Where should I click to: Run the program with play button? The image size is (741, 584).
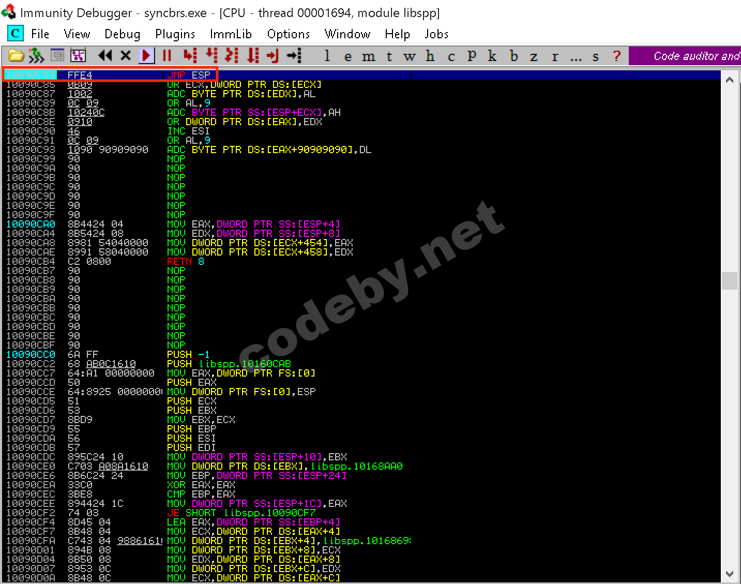tap(146, 55)
